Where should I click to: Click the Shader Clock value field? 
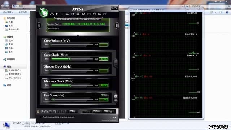[x=104, y=71]
